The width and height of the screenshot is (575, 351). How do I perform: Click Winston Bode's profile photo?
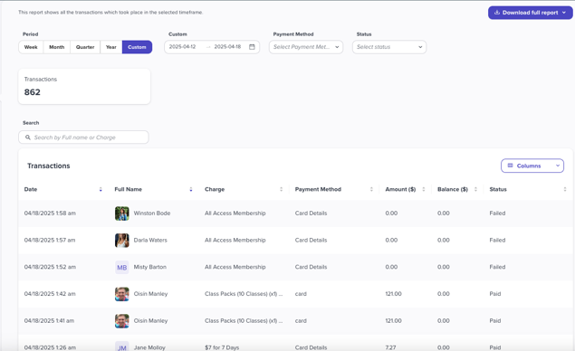[x=121, y=213]
